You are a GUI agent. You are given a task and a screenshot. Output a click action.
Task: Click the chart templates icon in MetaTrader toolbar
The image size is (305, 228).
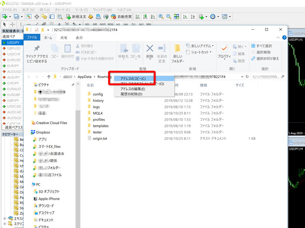click(225, 17)
